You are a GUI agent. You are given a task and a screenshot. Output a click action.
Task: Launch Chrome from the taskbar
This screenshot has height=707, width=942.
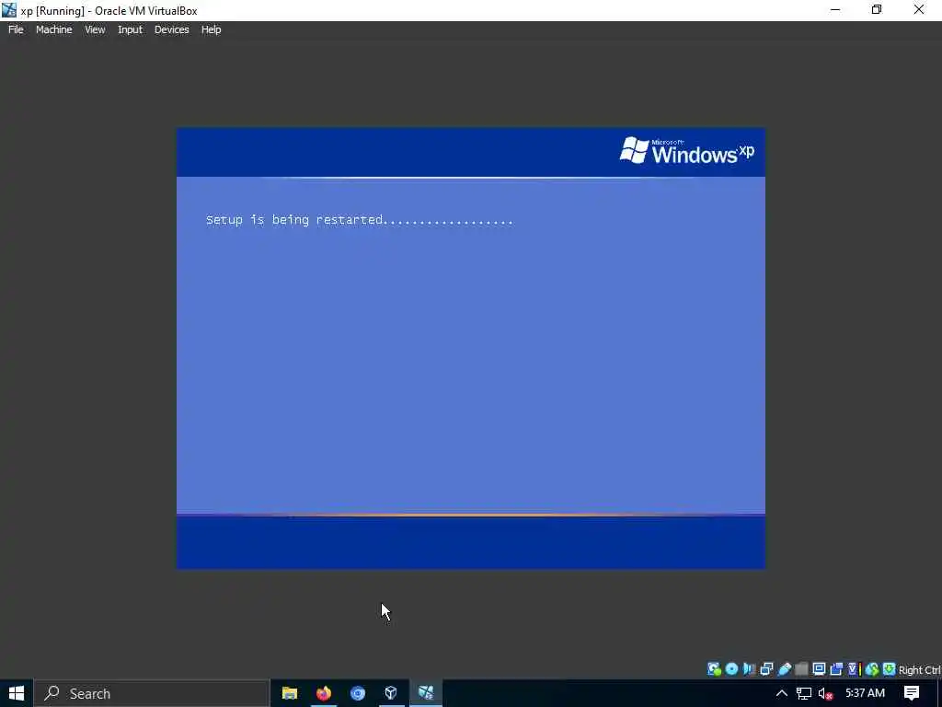click(358, 693)
